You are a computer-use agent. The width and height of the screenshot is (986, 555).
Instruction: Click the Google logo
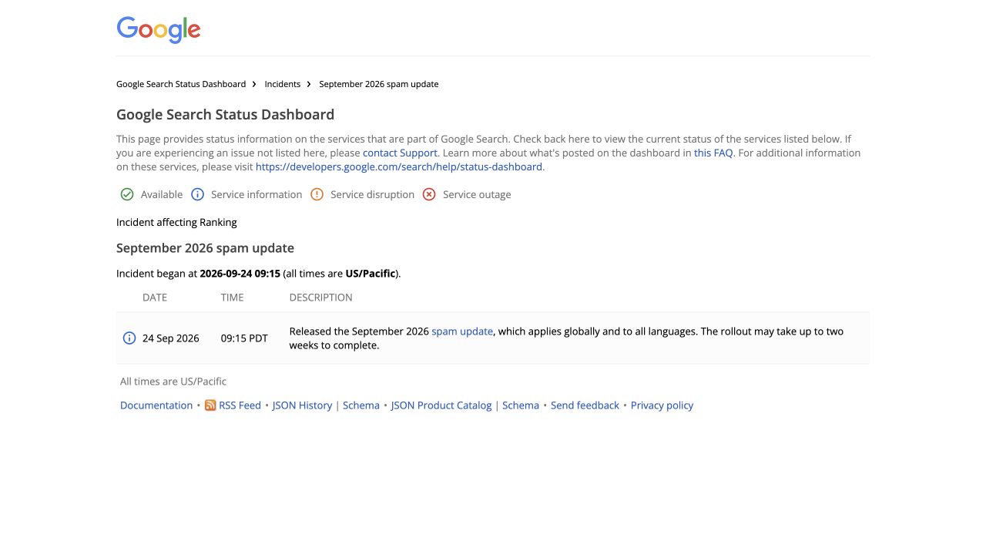159,29
